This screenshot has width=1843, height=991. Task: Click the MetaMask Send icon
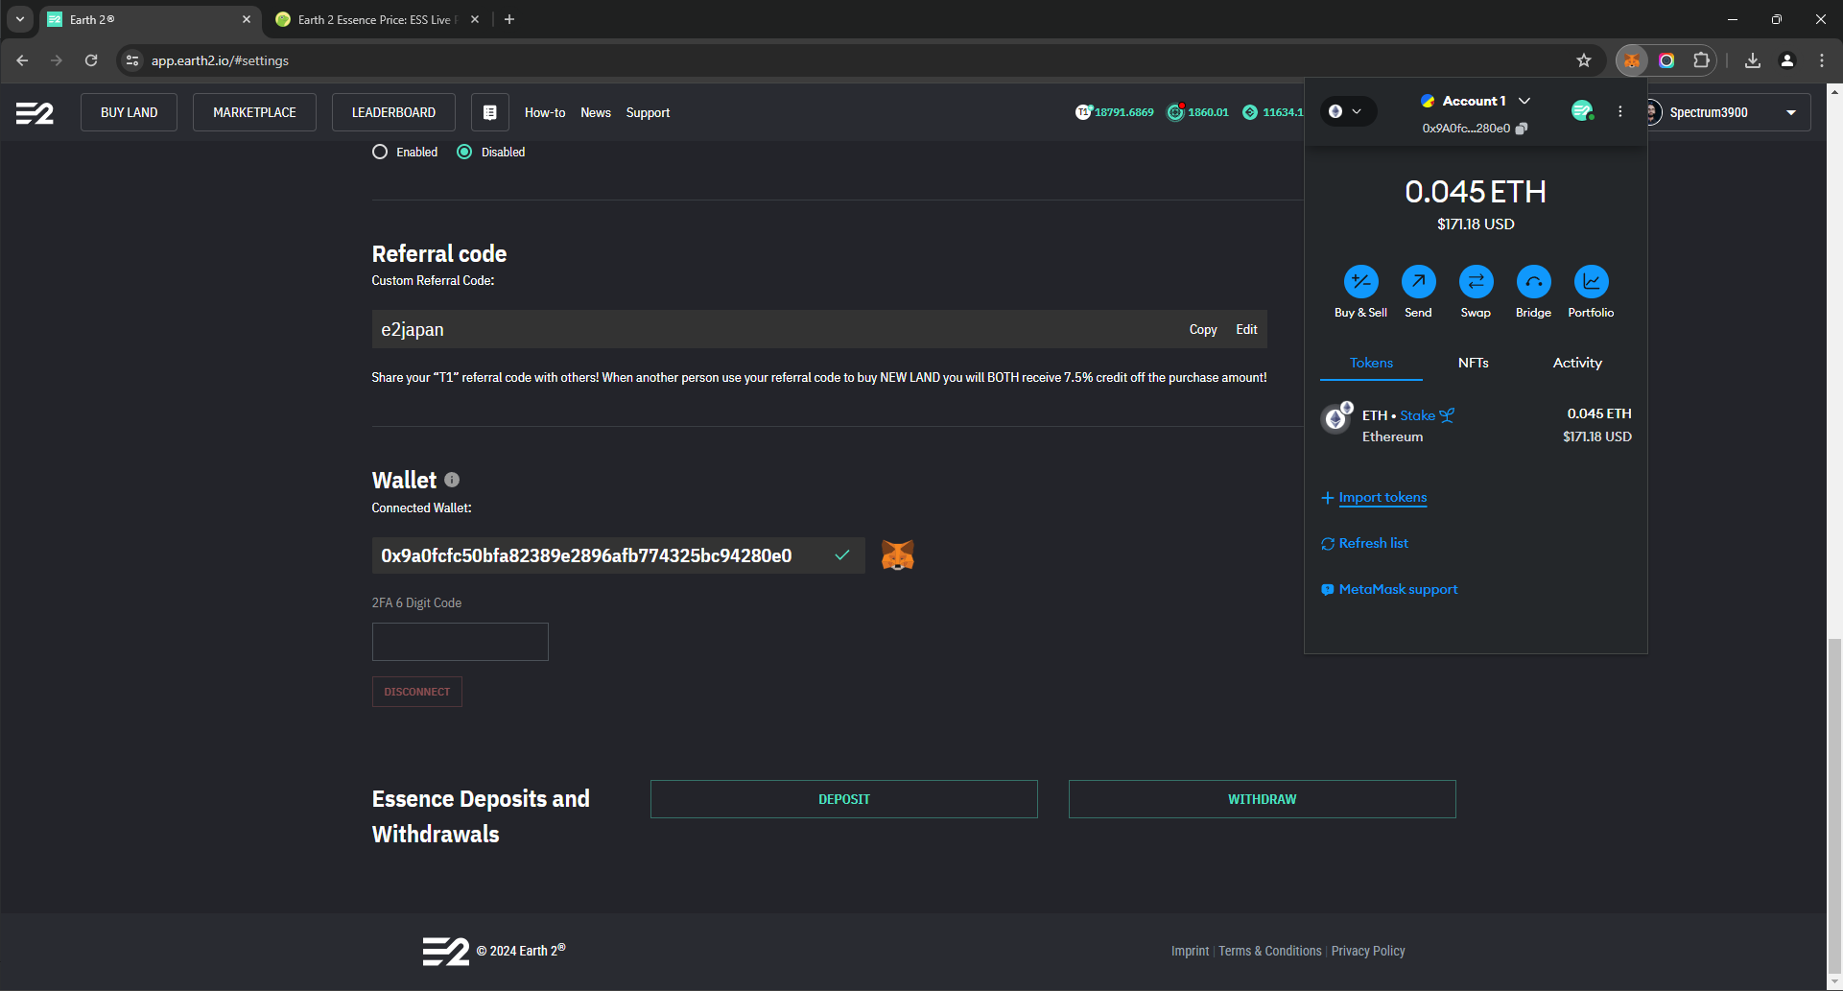(x=1418, y=282)
